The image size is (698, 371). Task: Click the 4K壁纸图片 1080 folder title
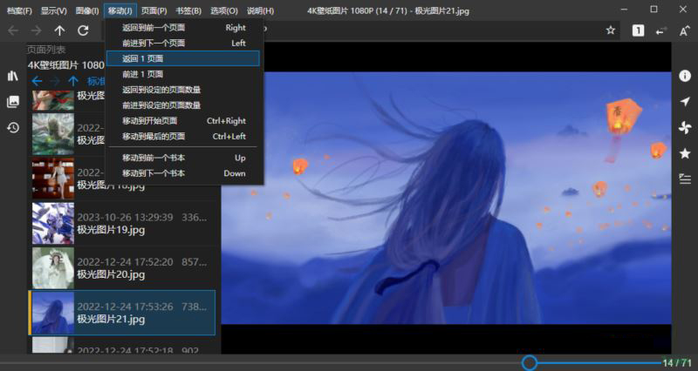click(x=66, y=65)
